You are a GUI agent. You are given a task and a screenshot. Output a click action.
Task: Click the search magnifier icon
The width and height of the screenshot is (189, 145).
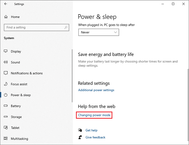point(66,28)
